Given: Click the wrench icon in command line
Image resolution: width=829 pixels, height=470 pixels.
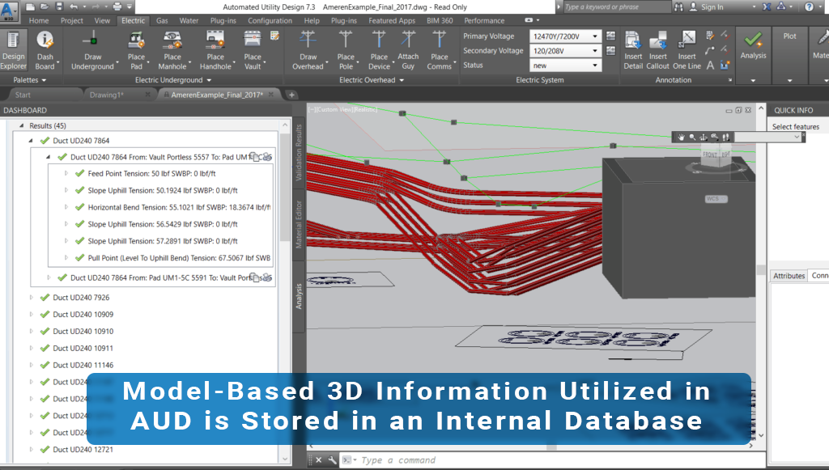Looking at the screenshot, I should click(332, 460).
